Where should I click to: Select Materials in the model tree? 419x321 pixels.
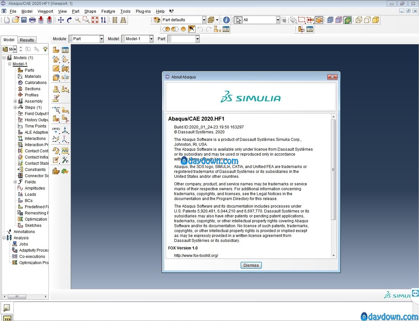pos(33,76)
